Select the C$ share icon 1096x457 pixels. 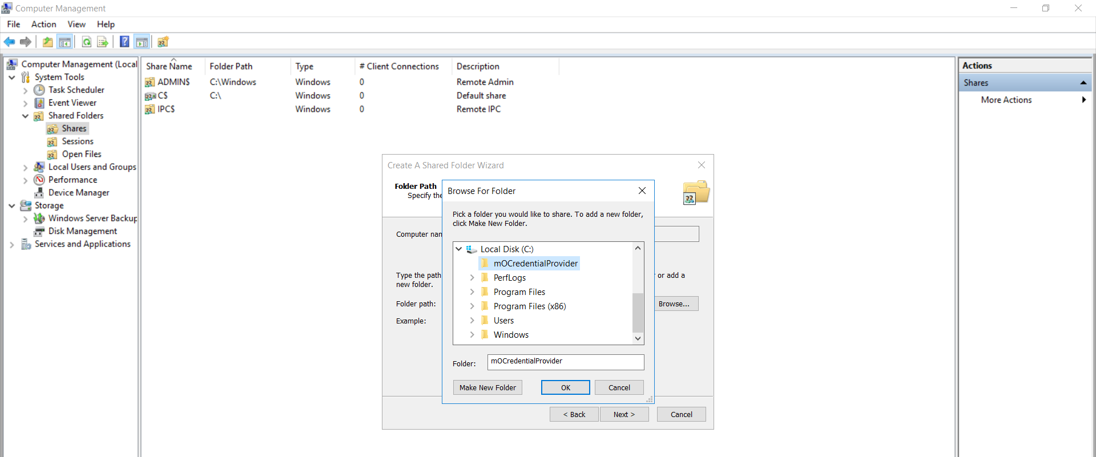(150, 96)
